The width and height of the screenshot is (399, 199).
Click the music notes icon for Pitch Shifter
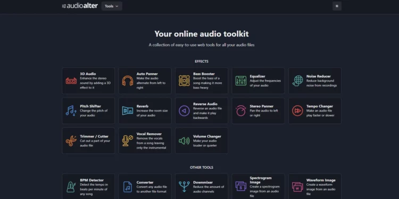pos(71,111)
